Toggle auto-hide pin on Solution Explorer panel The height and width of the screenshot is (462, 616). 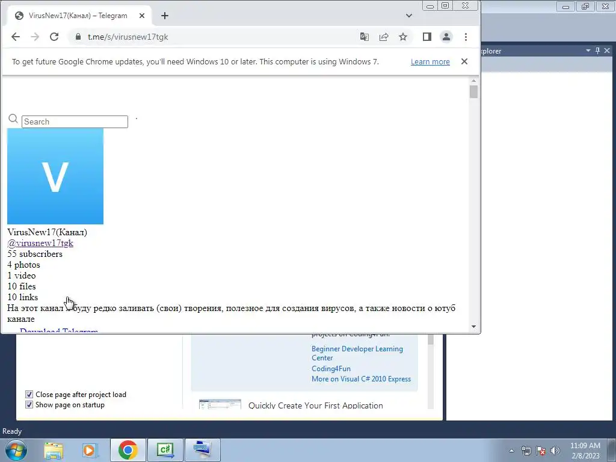point(597,51)
